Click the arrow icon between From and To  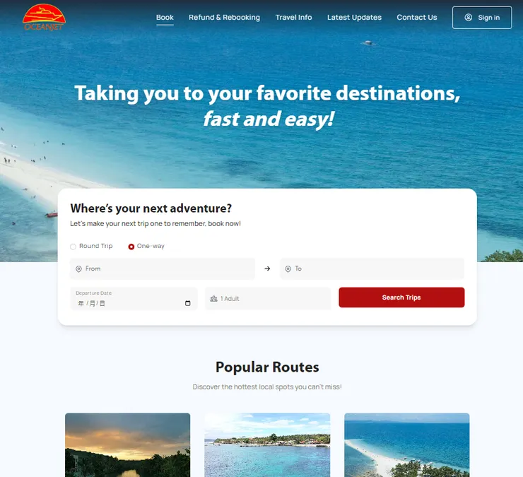(x=267, y=269)
